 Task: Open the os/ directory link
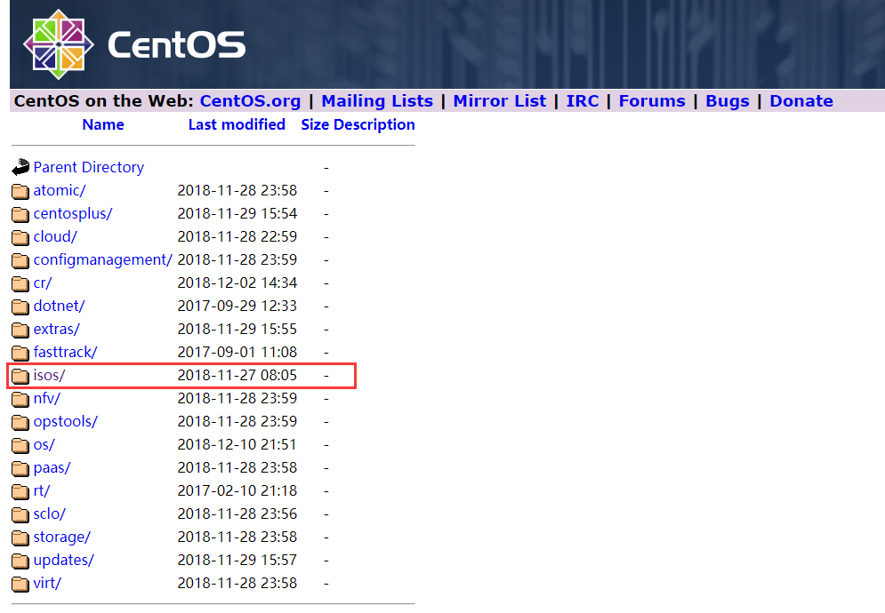[44, 445]
